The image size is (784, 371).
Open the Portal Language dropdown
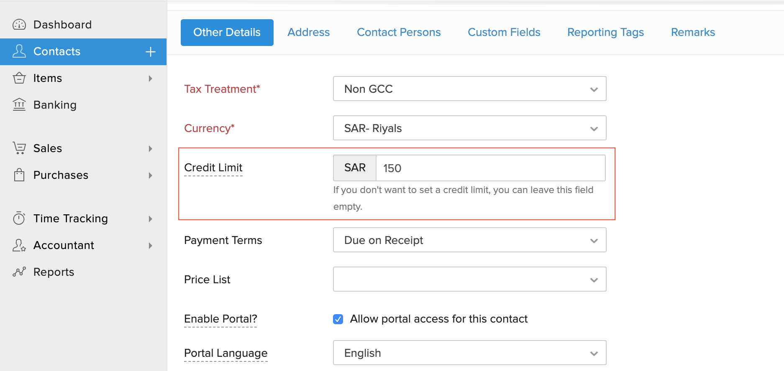[469, 353]
